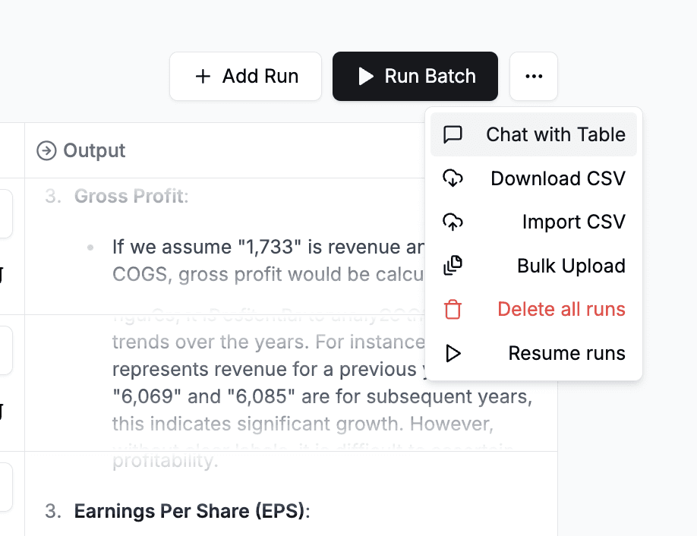Click the Output column arrow icon

[x=46, y=150]
